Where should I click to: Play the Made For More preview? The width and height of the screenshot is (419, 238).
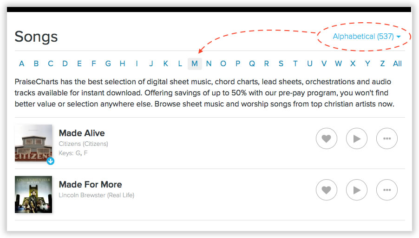[357, 190]
